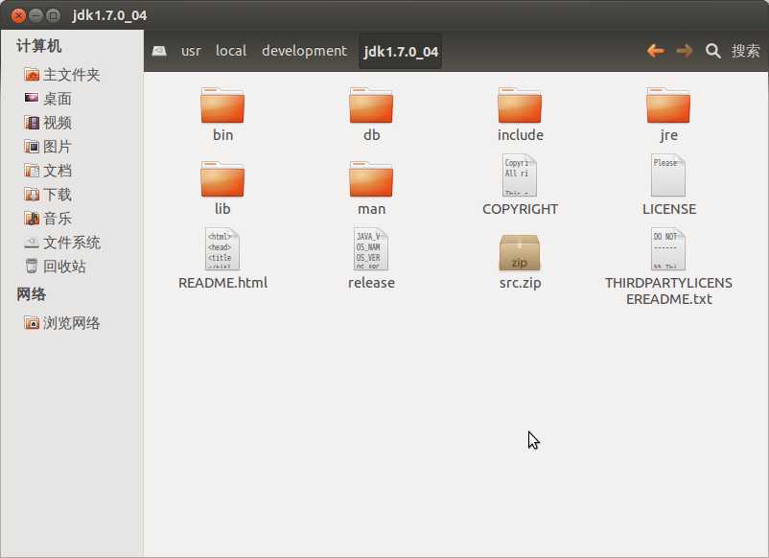Image resolution: width=769 pixels, height=558 pixels.
Task: Click the src.zip file name
Action: (x=520, y=283)
